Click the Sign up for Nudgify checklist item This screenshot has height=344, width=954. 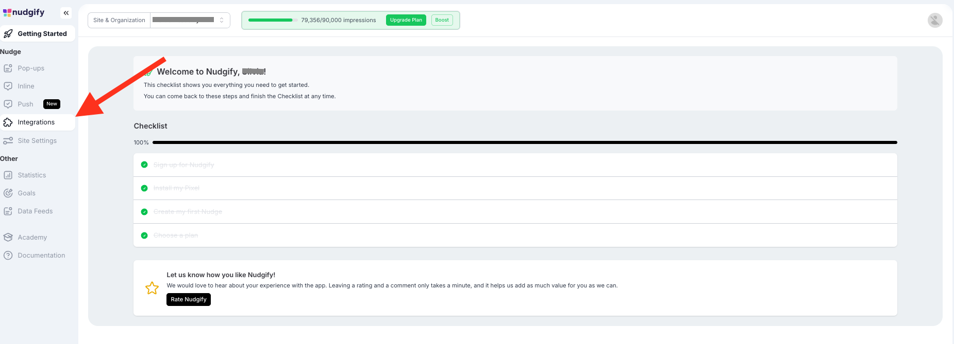click(515, 165)
